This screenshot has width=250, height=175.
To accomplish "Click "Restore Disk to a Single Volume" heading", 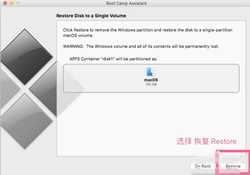I will point(91,16).
